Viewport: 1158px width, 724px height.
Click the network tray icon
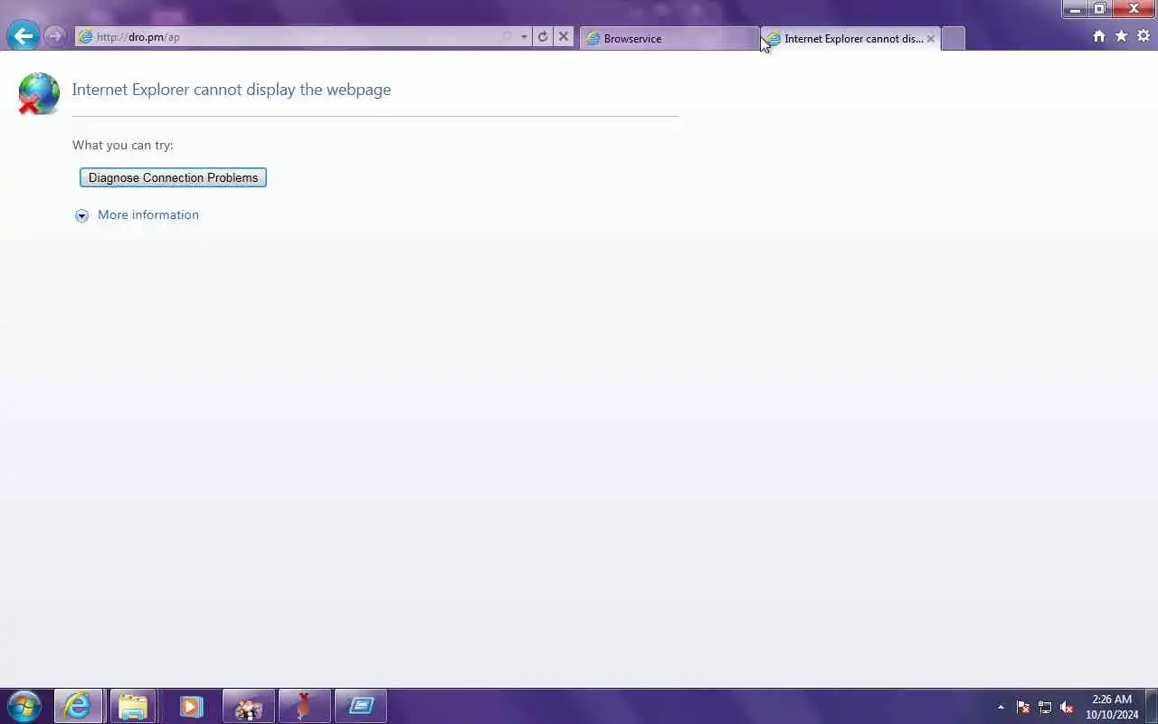tap(1045, 707)
